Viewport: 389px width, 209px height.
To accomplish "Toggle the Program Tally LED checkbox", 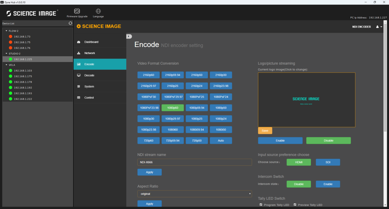I will click(261, 205).
